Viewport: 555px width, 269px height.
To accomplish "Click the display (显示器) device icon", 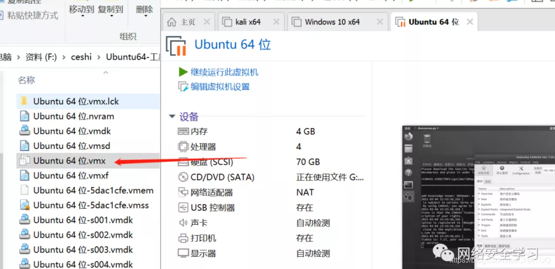I will coord(182,253).
